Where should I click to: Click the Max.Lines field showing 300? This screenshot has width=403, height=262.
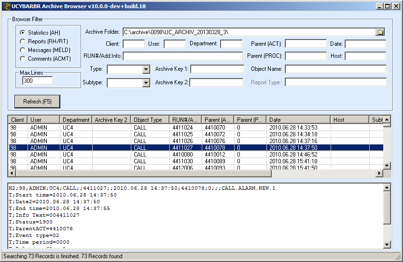tap(38, 81)
